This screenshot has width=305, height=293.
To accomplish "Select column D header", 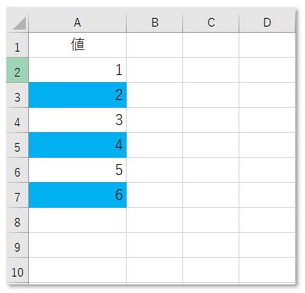I will (x=267, y=22).
